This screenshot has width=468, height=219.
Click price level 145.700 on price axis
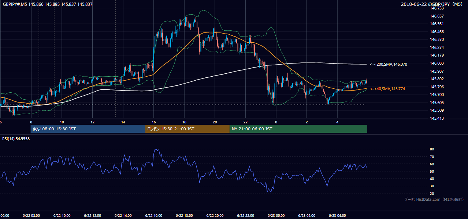[x=437, y=95]
